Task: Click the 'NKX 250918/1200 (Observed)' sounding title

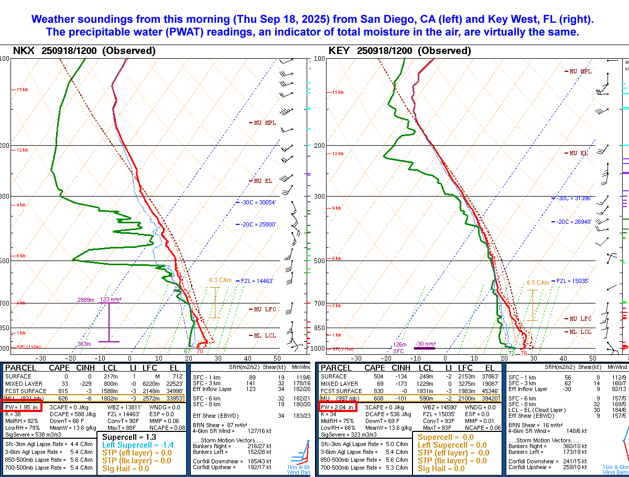Action: 84,51
